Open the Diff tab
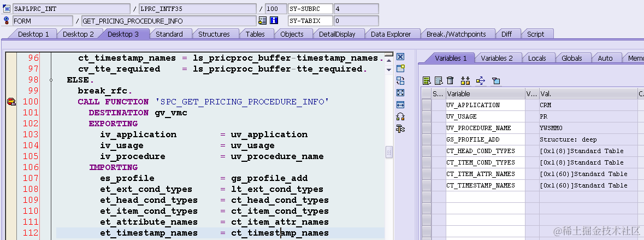 [x=506, y=34]
